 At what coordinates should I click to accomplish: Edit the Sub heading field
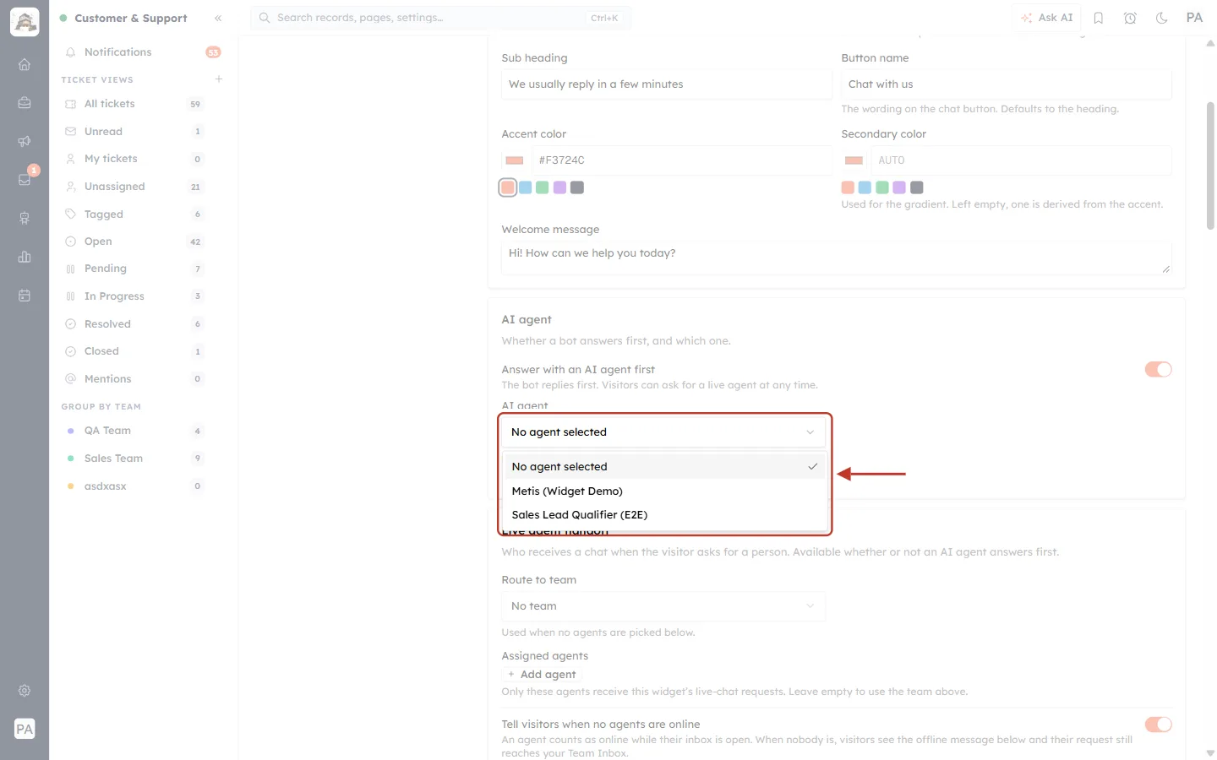click(667, 84)
